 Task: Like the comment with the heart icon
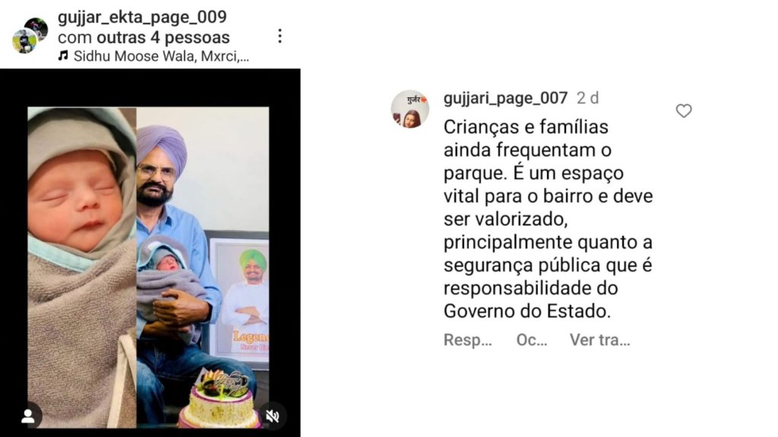click(x=684, y=111)
